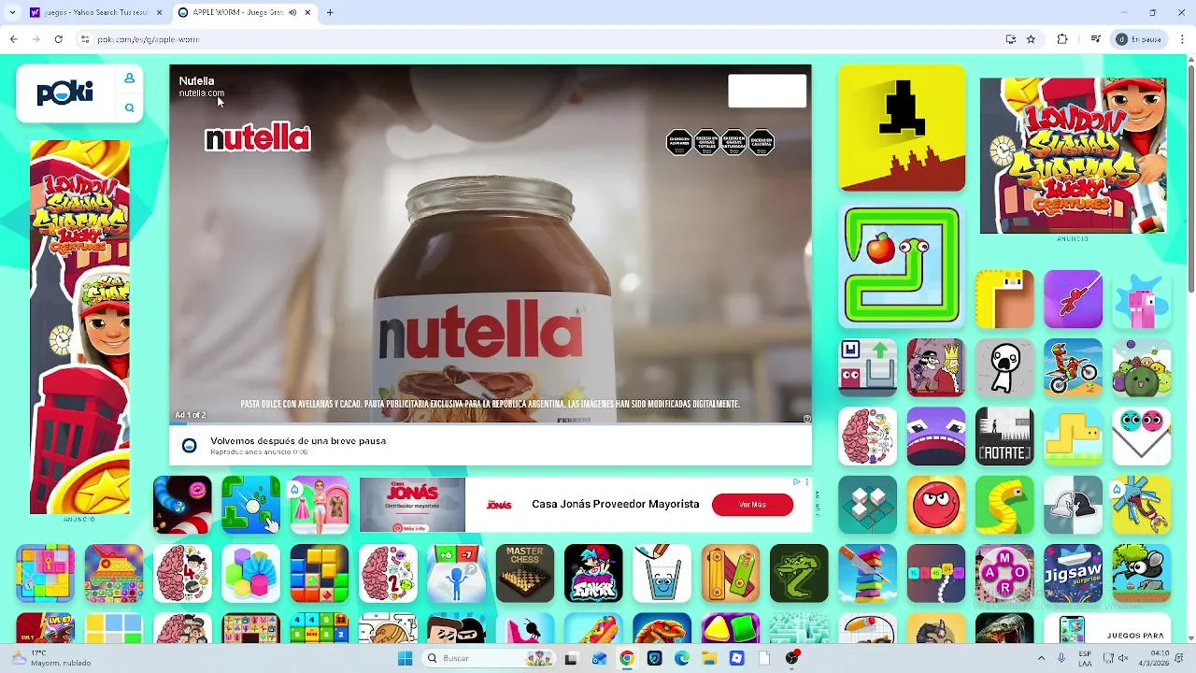The image size is (1196, 673).
Task: Open the Apple Worm game tile
Action: (x=902, y=265)
